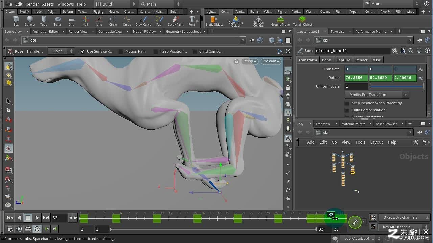Expand network editor obj path dropdown

tap(411, 132)
